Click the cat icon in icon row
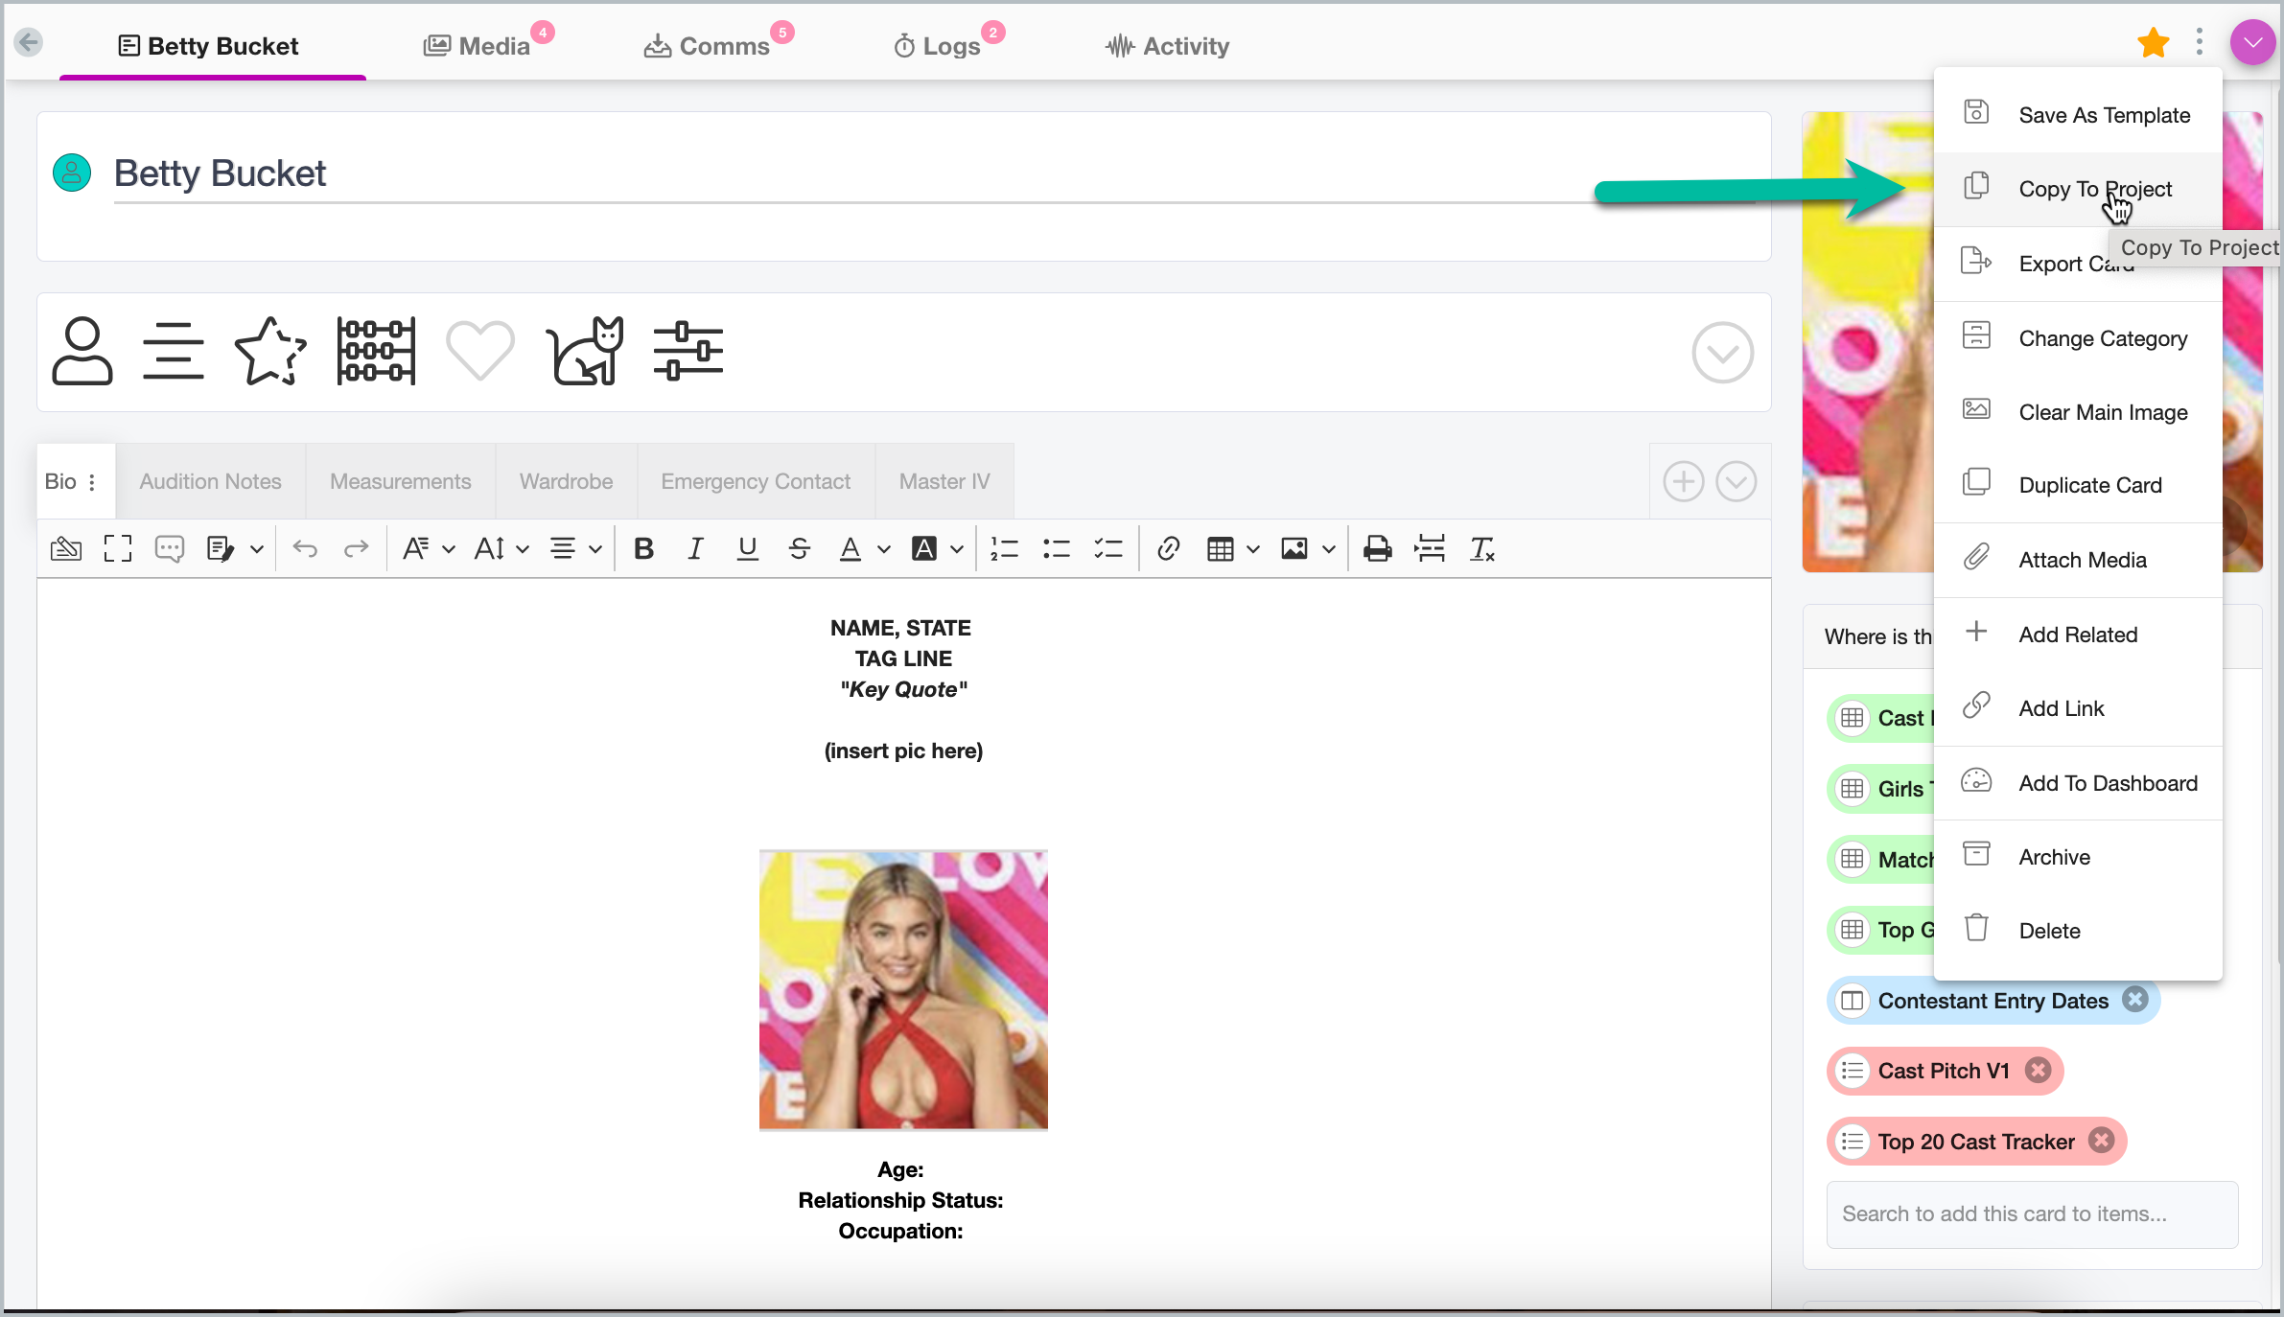The image size is (2284, 1317). [x=585, y=352]
